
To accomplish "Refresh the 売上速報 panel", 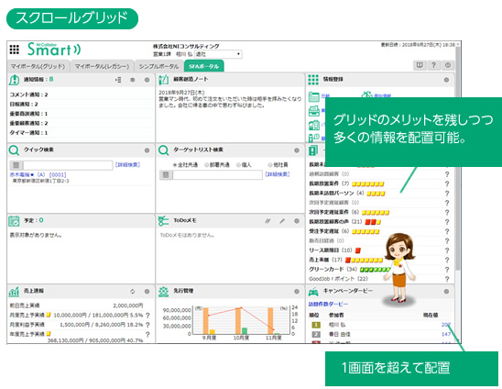I will coord(133,291).
